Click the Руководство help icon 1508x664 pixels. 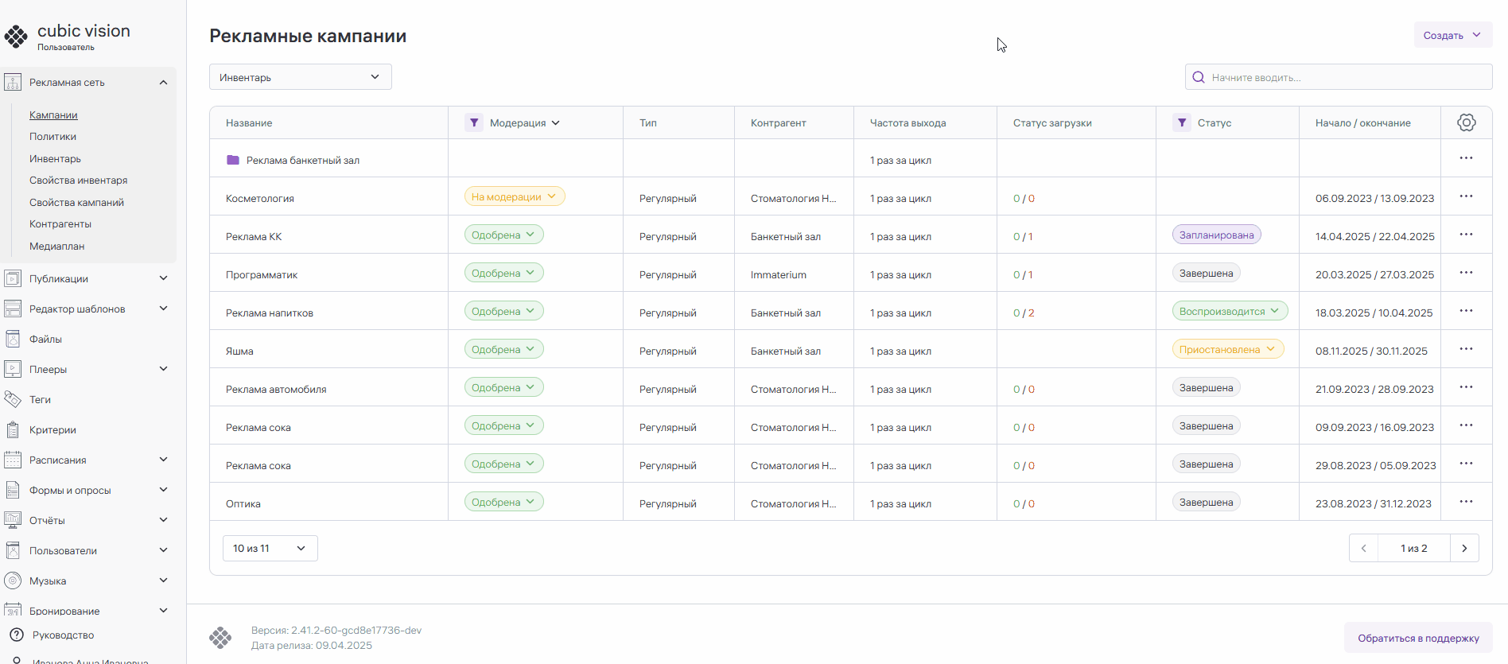point(16,635)
